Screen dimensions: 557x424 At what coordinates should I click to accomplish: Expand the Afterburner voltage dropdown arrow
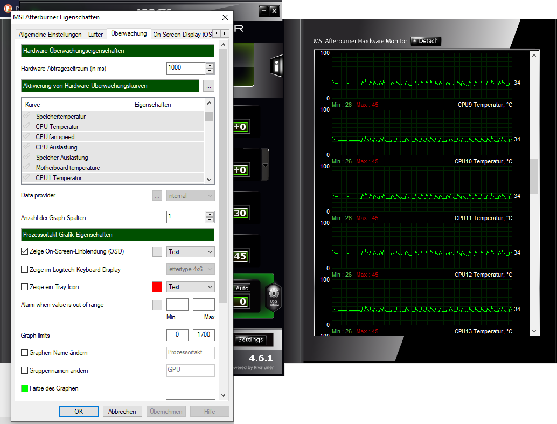click(266, 166)
